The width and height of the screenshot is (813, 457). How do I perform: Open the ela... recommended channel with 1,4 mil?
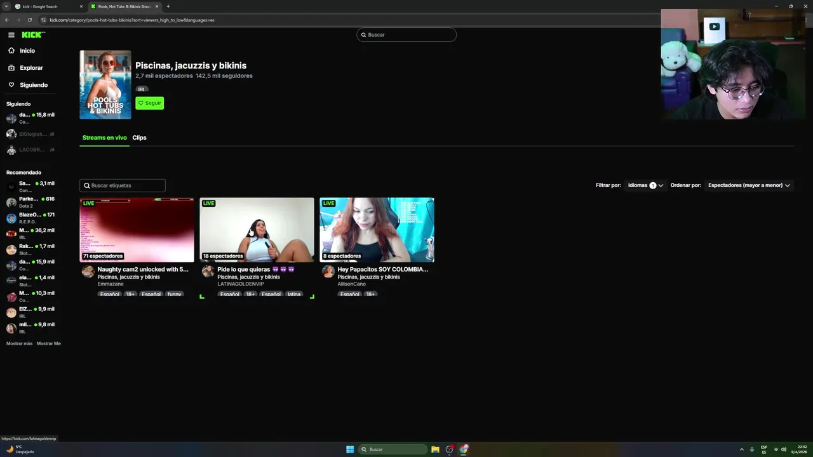30,281
